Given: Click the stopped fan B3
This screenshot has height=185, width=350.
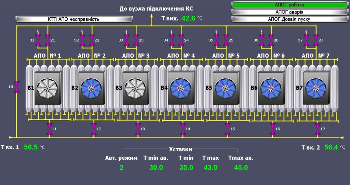Looking at the screenshot, I should point(136,88).
